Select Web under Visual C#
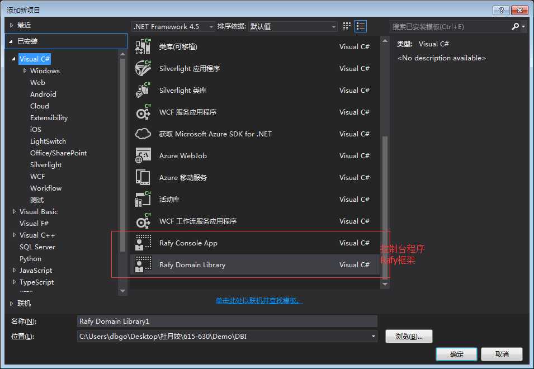 (37, 82)
